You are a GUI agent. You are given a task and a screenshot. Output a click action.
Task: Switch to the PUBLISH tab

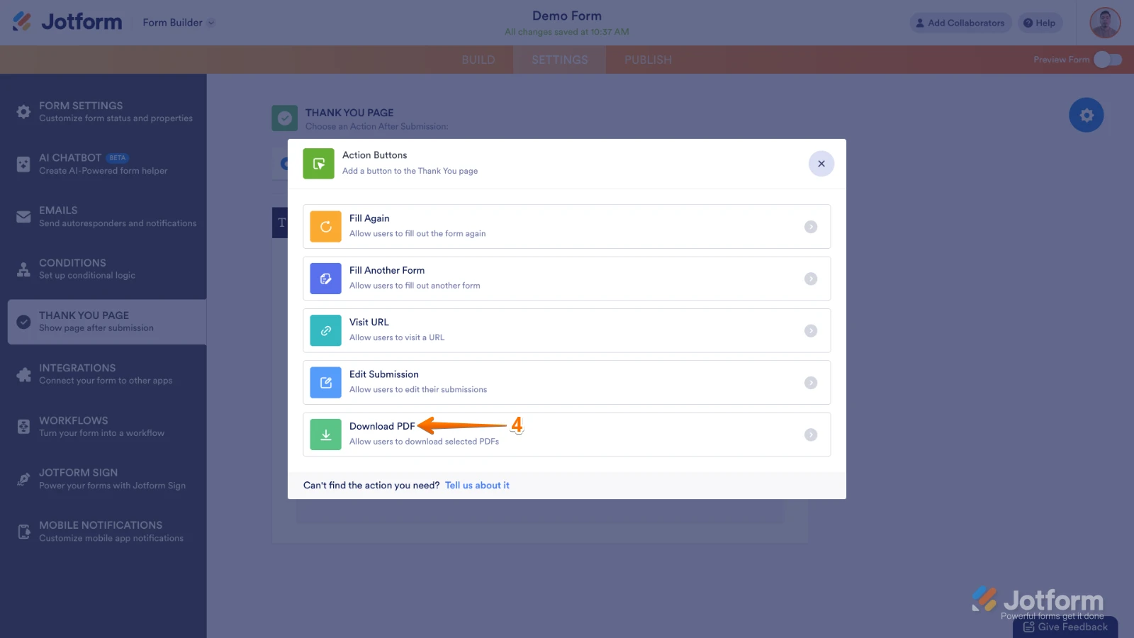(x=648, y=60)
